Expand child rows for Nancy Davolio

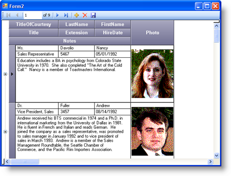pos(5,74)
